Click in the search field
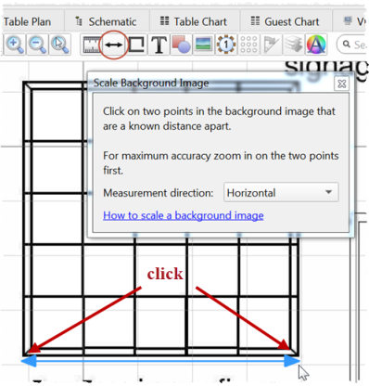Screen dimensions: 369x386 pos(352,45)
